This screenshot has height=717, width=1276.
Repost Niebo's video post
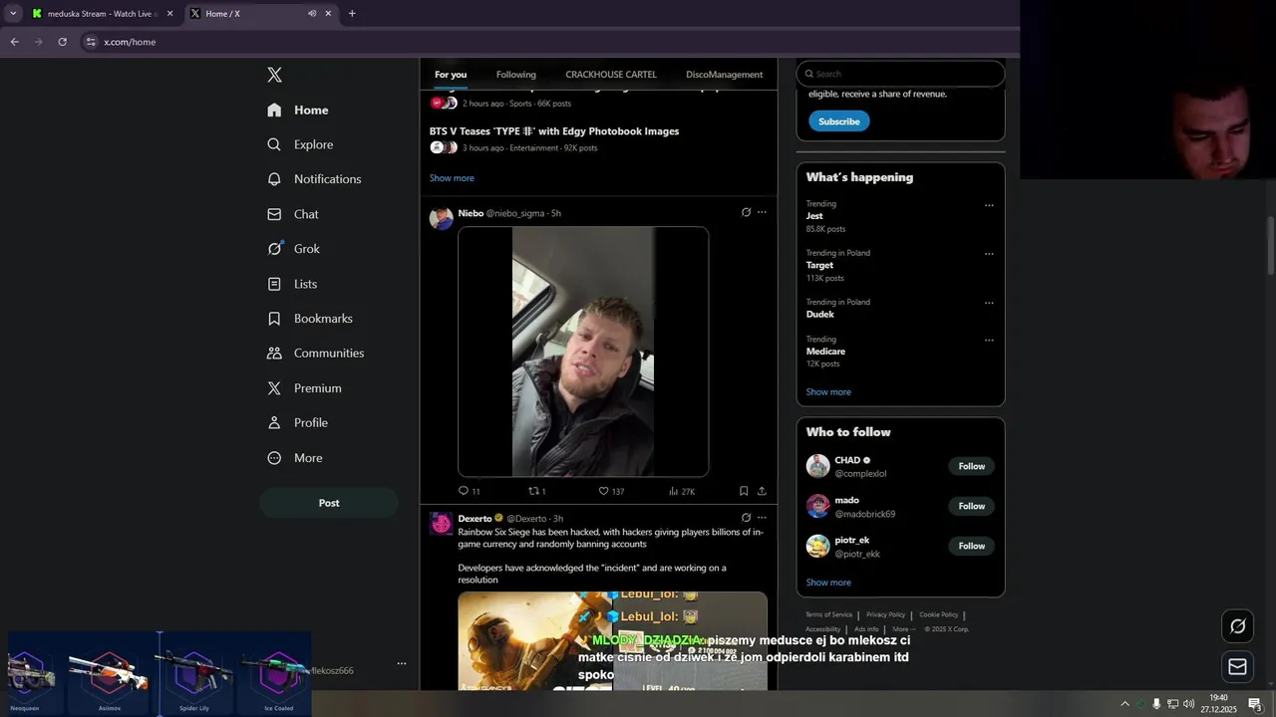click(x=536, y=491)
